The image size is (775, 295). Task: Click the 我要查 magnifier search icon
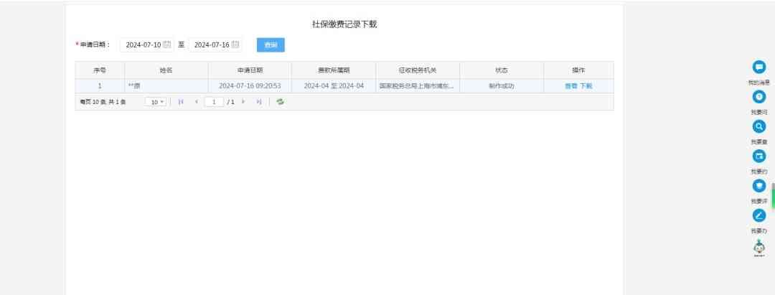758,126
